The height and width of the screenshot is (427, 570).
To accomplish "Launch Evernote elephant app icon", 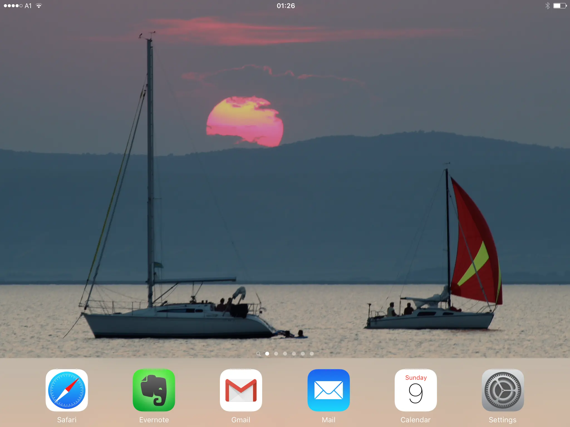I will pos(154,390).
